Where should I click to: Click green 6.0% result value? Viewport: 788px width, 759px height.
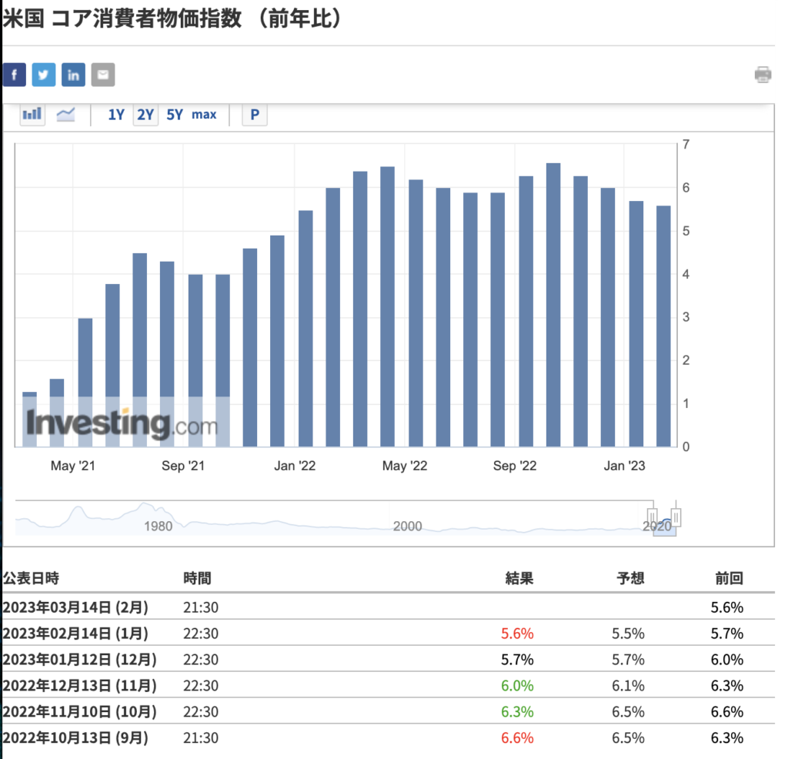tap(517, 686)
